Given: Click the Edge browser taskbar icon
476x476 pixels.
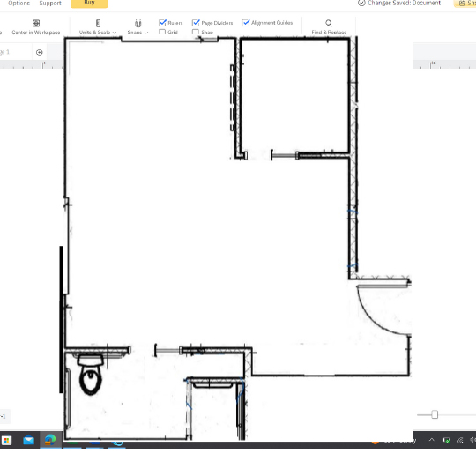Looking at the screenshot, I should click(50, 440).
